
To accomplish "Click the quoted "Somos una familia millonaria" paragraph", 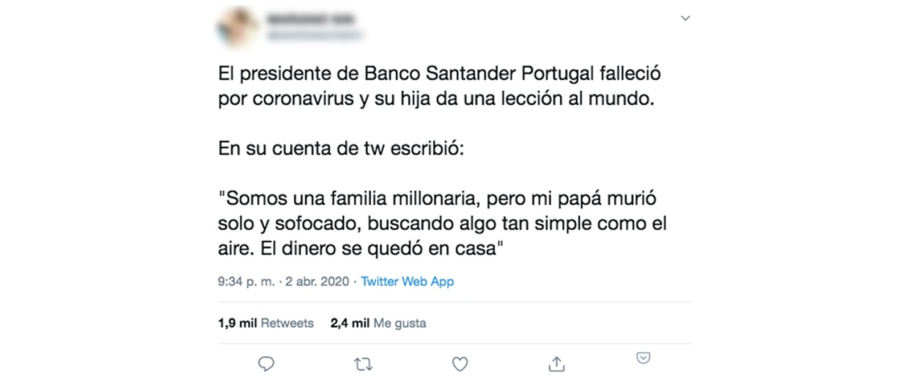I will pyautogui.click(x=441, y=223).
